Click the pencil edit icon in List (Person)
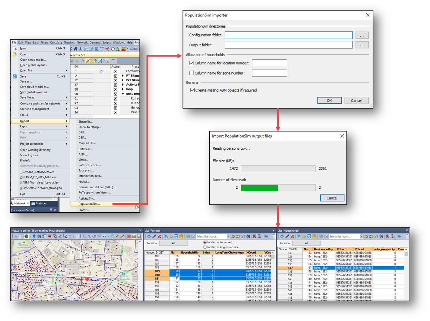This screenshot has height=321, width=430. click(x=154, y=236)
